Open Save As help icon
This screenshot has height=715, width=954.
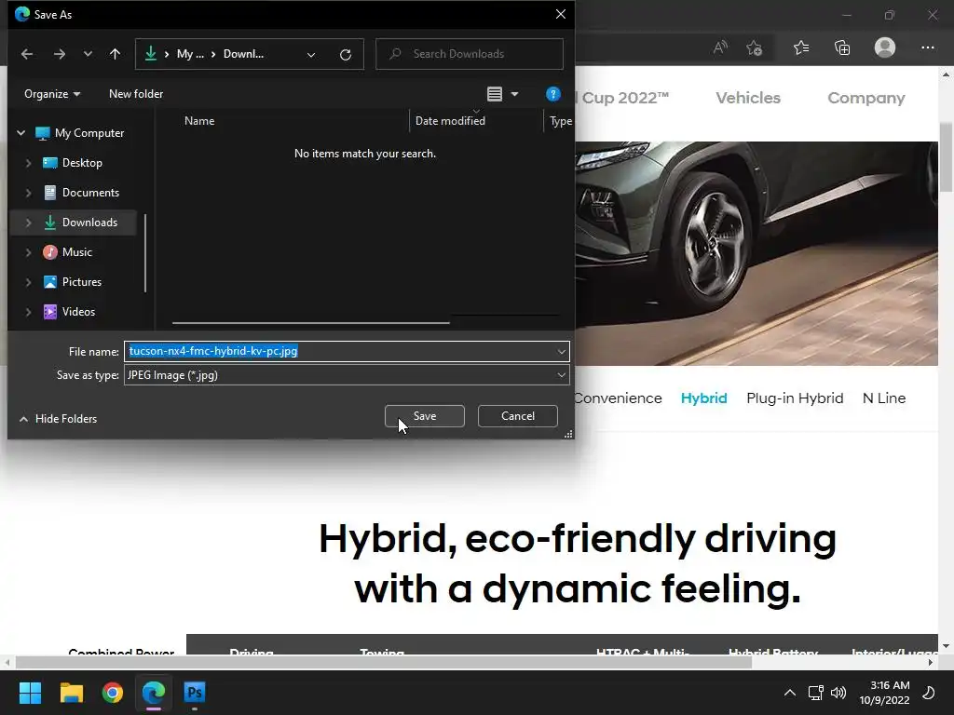tap(553, 94)
